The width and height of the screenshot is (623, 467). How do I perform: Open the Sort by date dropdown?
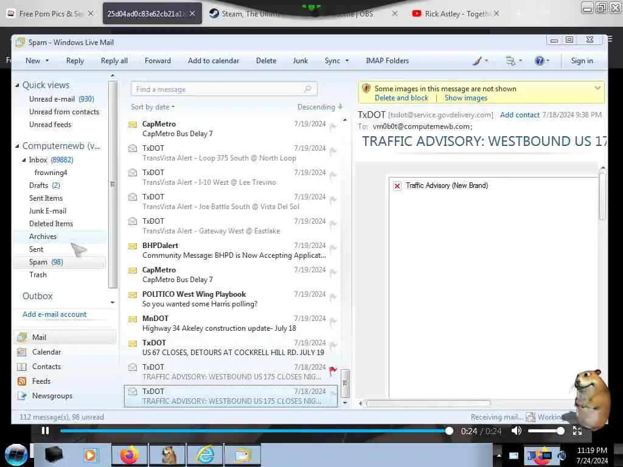pos(153,107)
